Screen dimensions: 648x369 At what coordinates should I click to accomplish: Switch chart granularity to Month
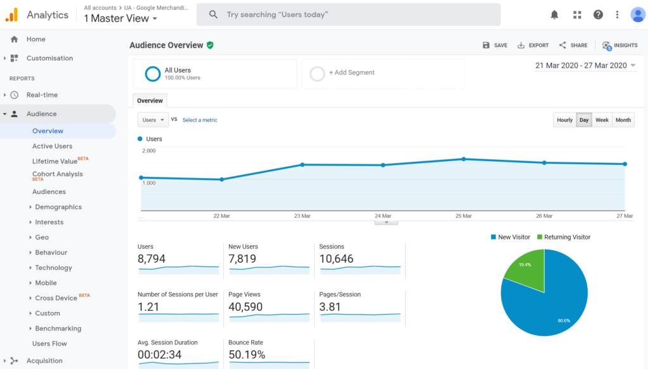(623, 120)
